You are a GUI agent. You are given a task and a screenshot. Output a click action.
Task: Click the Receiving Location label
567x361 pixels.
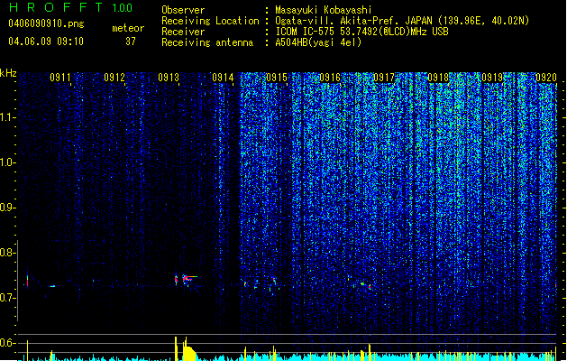210,21
